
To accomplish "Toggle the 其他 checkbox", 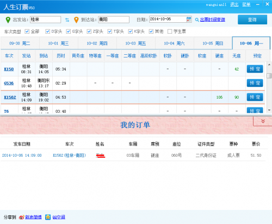I will pyautogui.click(x=151, y=31).
